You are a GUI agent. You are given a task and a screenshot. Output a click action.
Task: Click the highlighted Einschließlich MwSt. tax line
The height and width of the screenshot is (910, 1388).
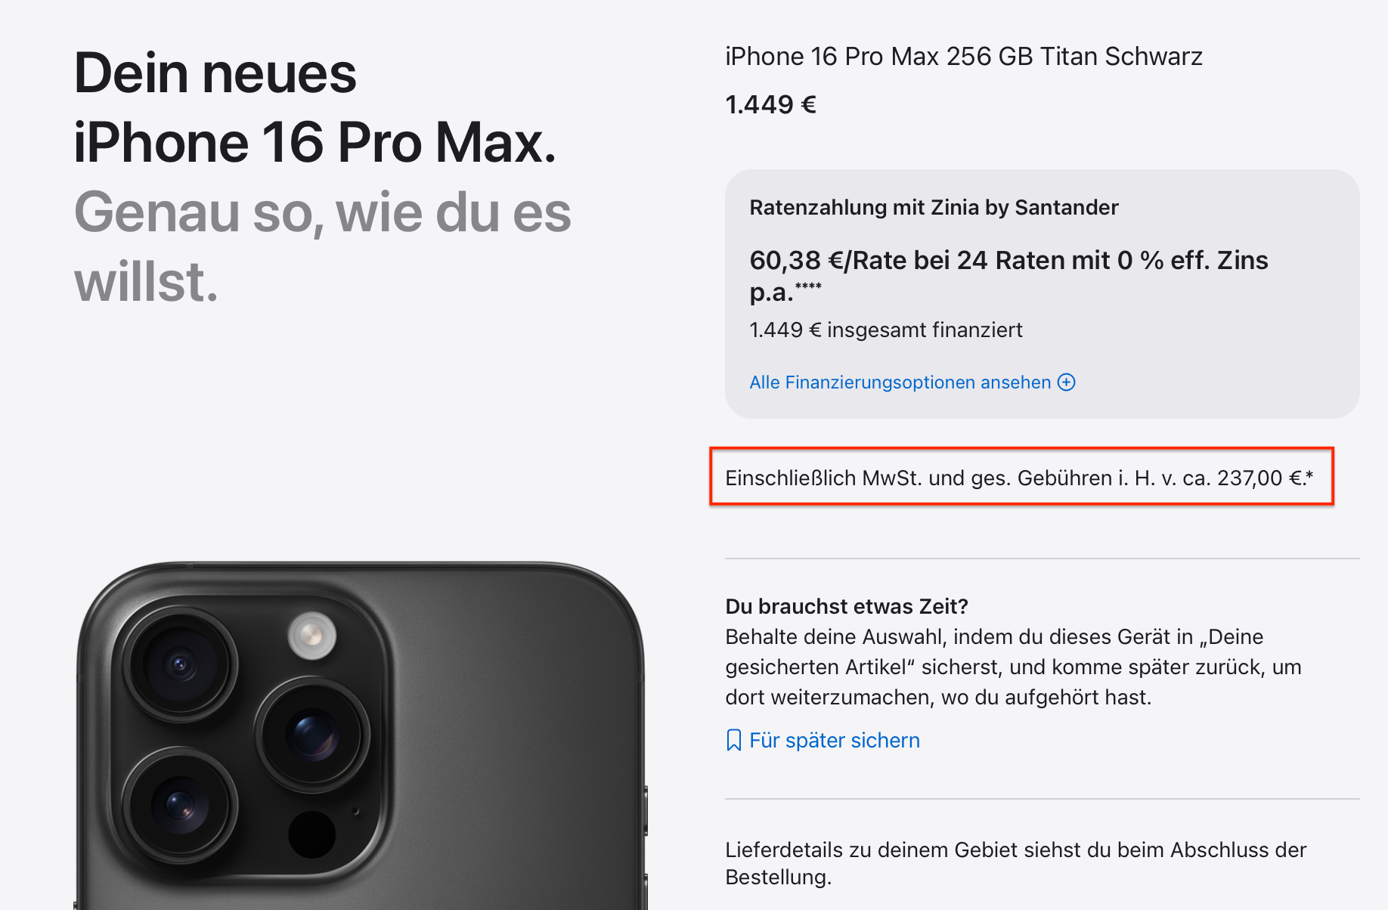1021,477
